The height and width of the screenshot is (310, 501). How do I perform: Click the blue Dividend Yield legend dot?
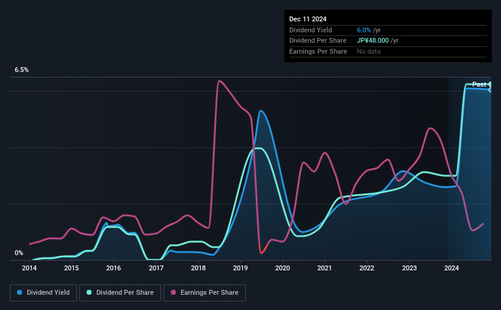pos(20,292)
